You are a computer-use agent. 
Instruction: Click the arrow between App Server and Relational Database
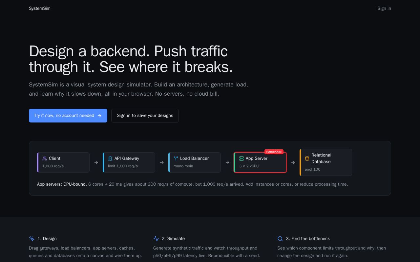[293, 162]
